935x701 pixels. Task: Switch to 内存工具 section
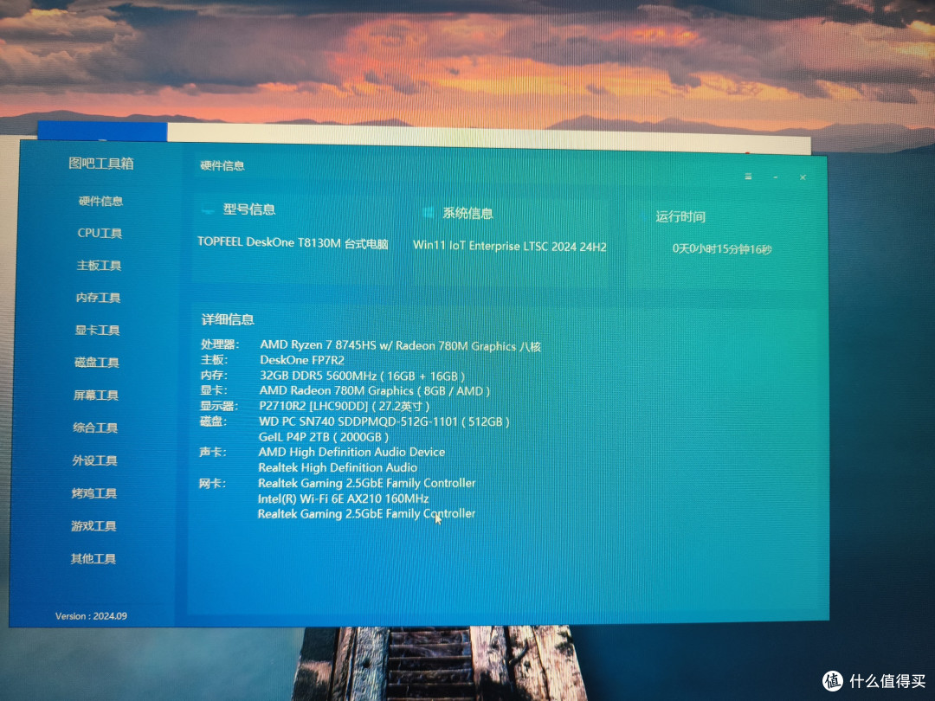[x=99, y=298]
